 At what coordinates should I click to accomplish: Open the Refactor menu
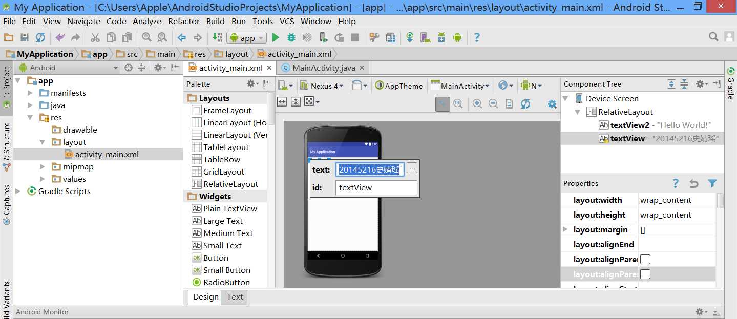click(x=184, y=21)
